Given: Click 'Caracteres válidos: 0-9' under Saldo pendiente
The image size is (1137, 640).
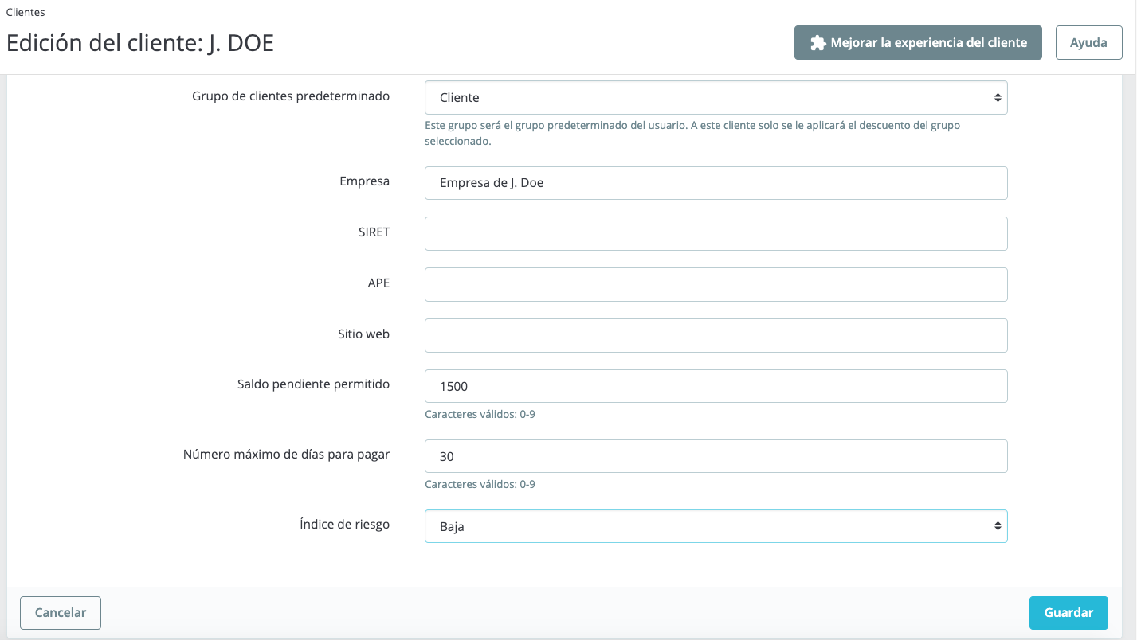Looking at the screenshot, I should coord(480,415).
